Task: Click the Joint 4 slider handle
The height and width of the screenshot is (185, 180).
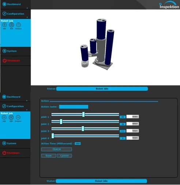Action: coord(53,136)
